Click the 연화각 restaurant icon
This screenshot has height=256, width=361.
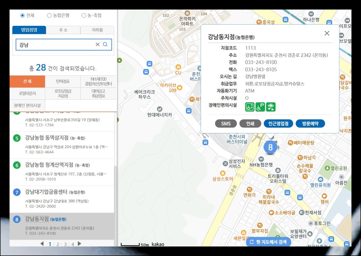point(249,189)
